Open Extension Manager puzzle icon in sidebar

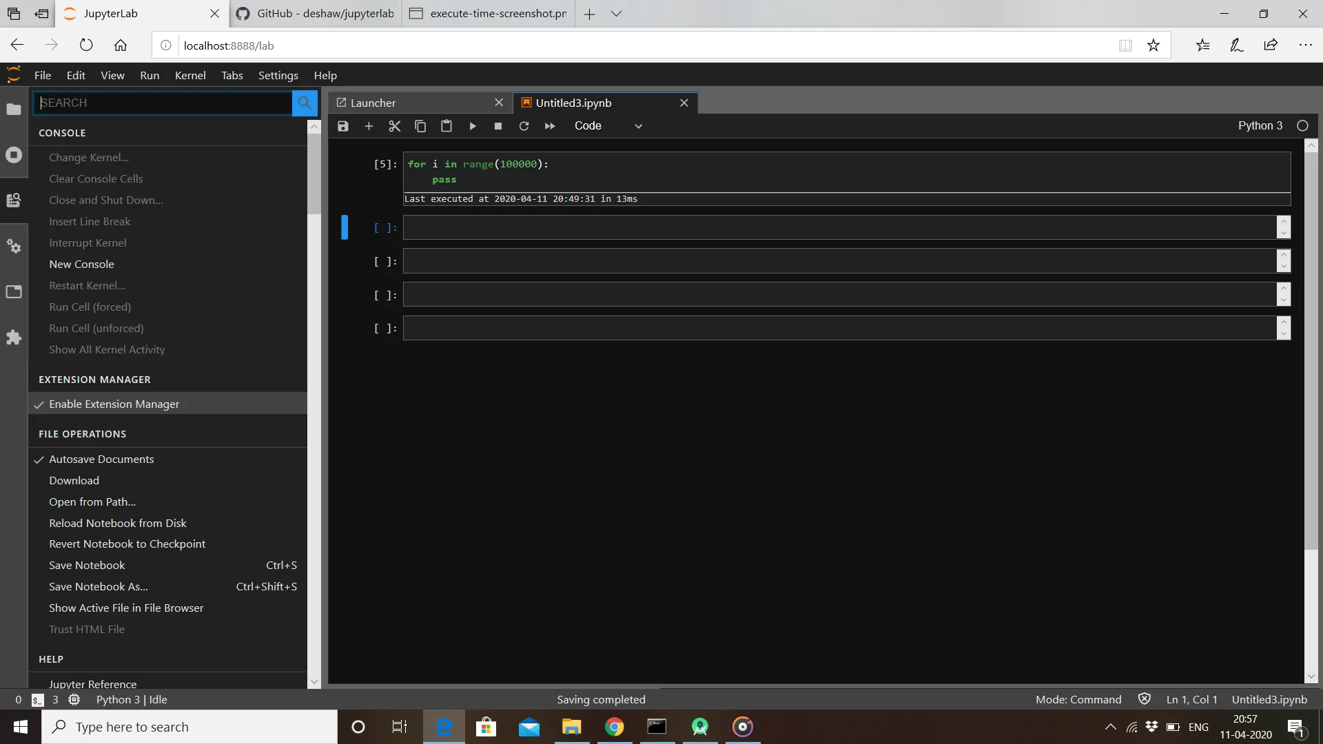click(x=14, y=338)
